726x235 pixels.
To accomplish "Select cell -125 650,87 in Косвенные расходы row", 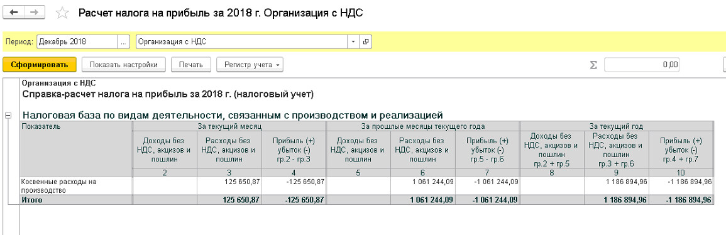I will click(294, 186).
